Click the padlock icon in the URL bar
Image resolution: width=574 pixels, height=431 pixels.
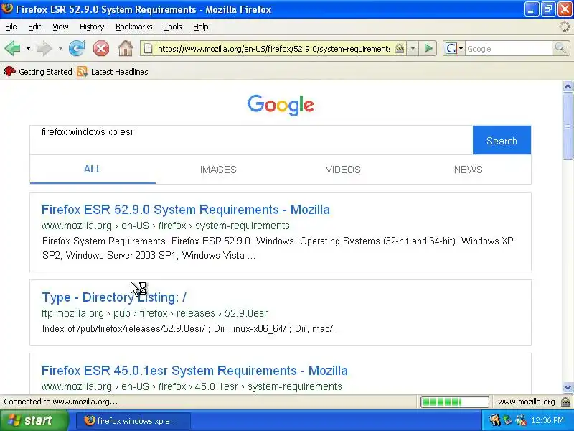pyautogui.click(x=400, y=48)
